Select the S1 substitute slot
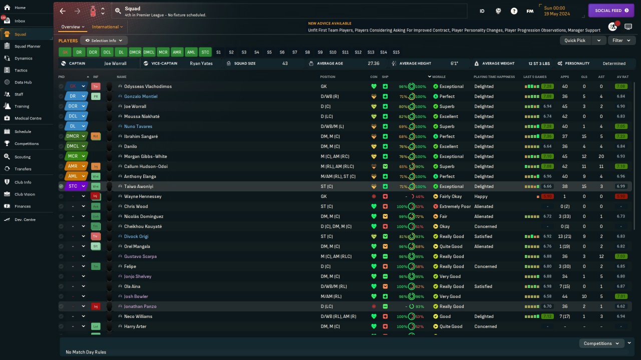 218,52
